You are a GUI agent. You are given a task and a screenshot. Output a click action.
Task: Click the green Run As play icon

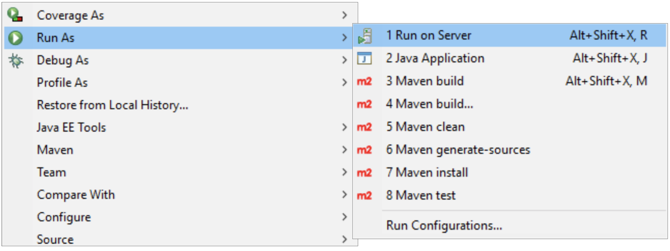[x=15, y=38]
